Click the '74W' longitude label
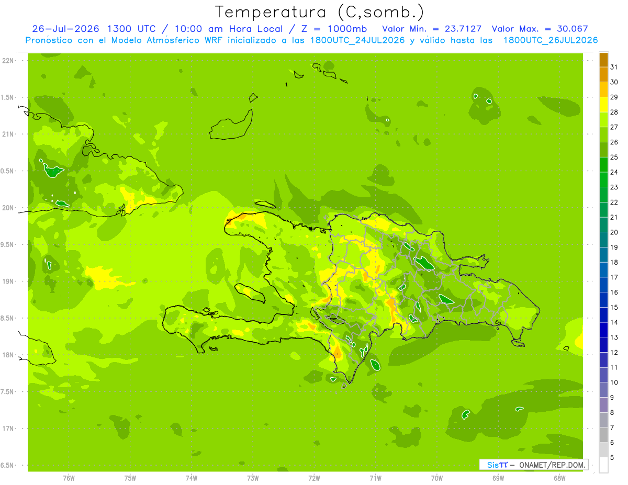The height and width of the screenshot is (485, 628). pos(192,478)
